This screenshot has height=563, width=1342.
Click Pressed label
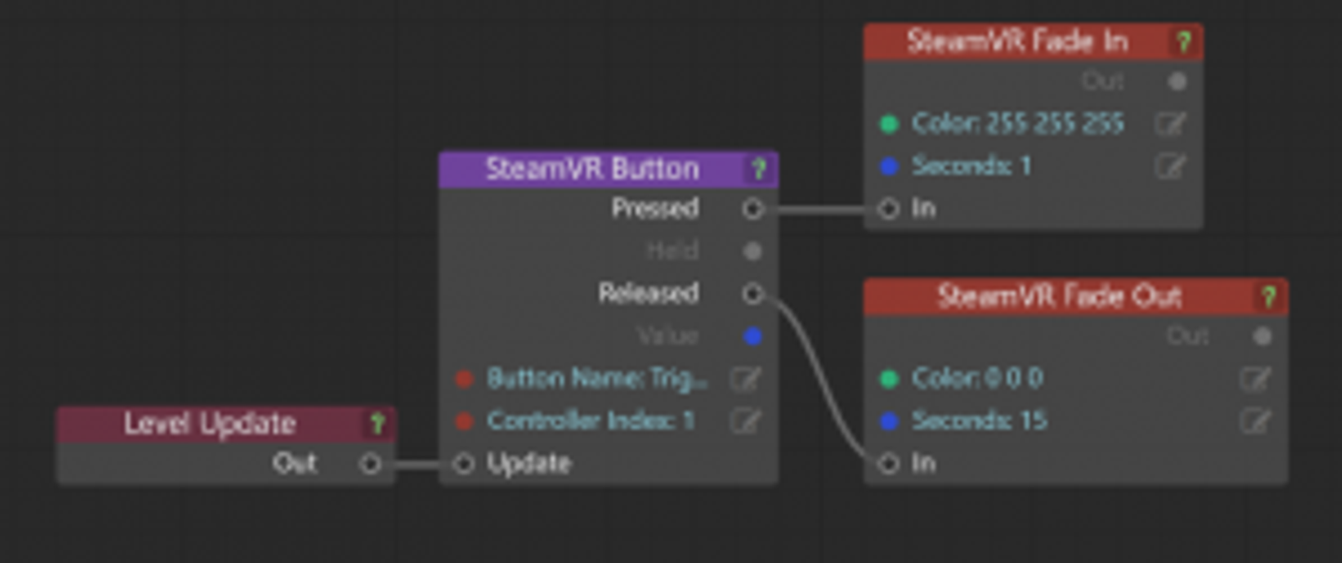[655, 209]
